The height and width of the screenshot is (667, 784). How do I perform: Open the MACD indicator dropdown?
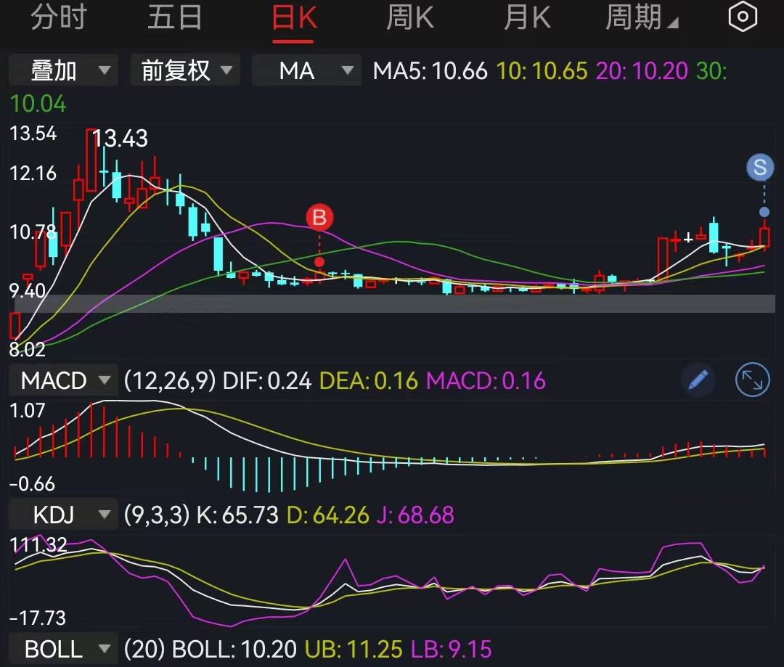click(x=62, y=380)
